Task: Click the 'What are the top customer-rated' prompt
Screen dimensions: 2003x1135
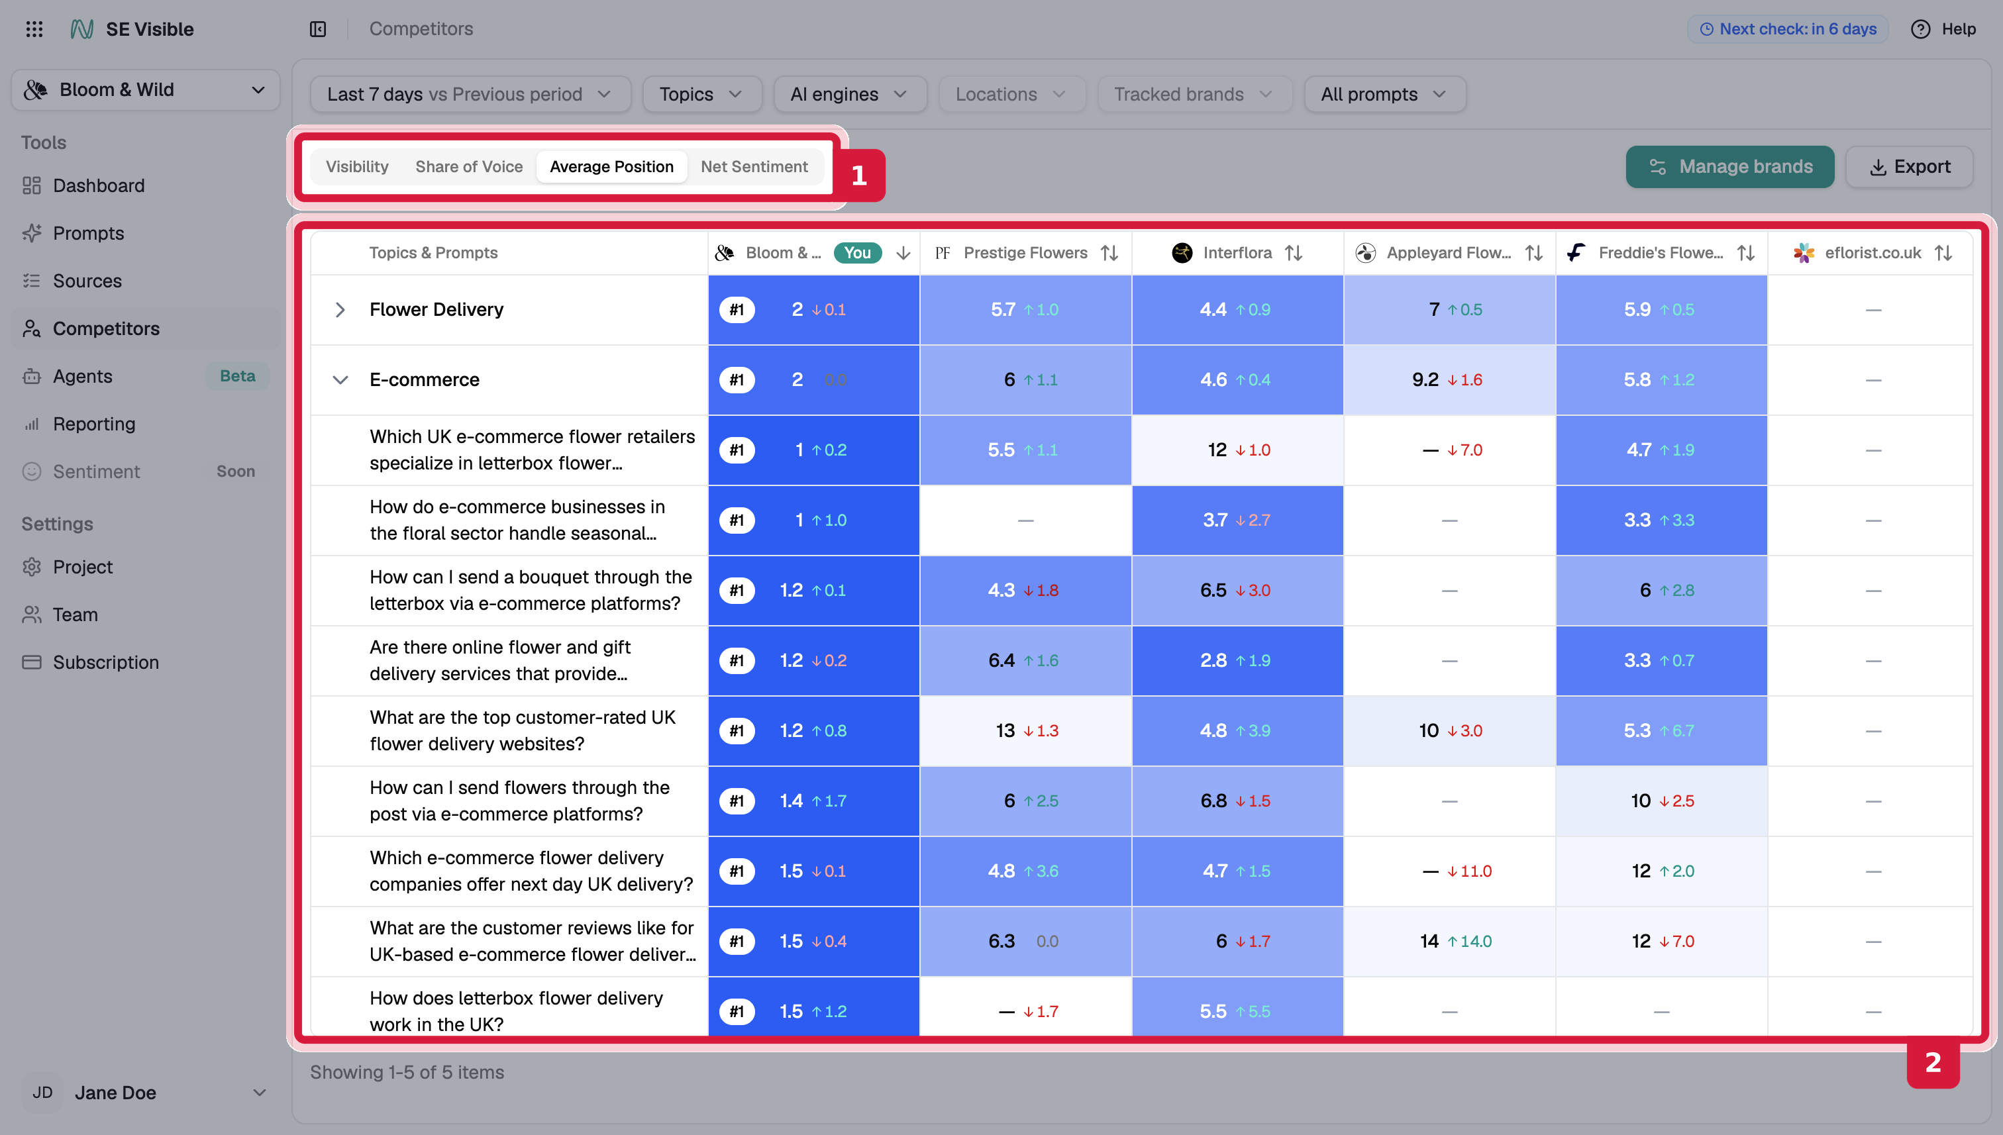Action: tap(523, 730)
